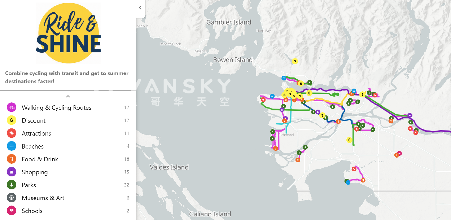
Task: Click the Parks count number 32
Action: (x=127, y=185)
